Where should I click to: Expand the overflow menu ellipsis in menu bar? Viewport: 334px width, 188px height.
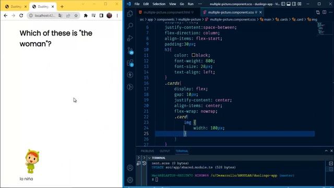[200, 4]
